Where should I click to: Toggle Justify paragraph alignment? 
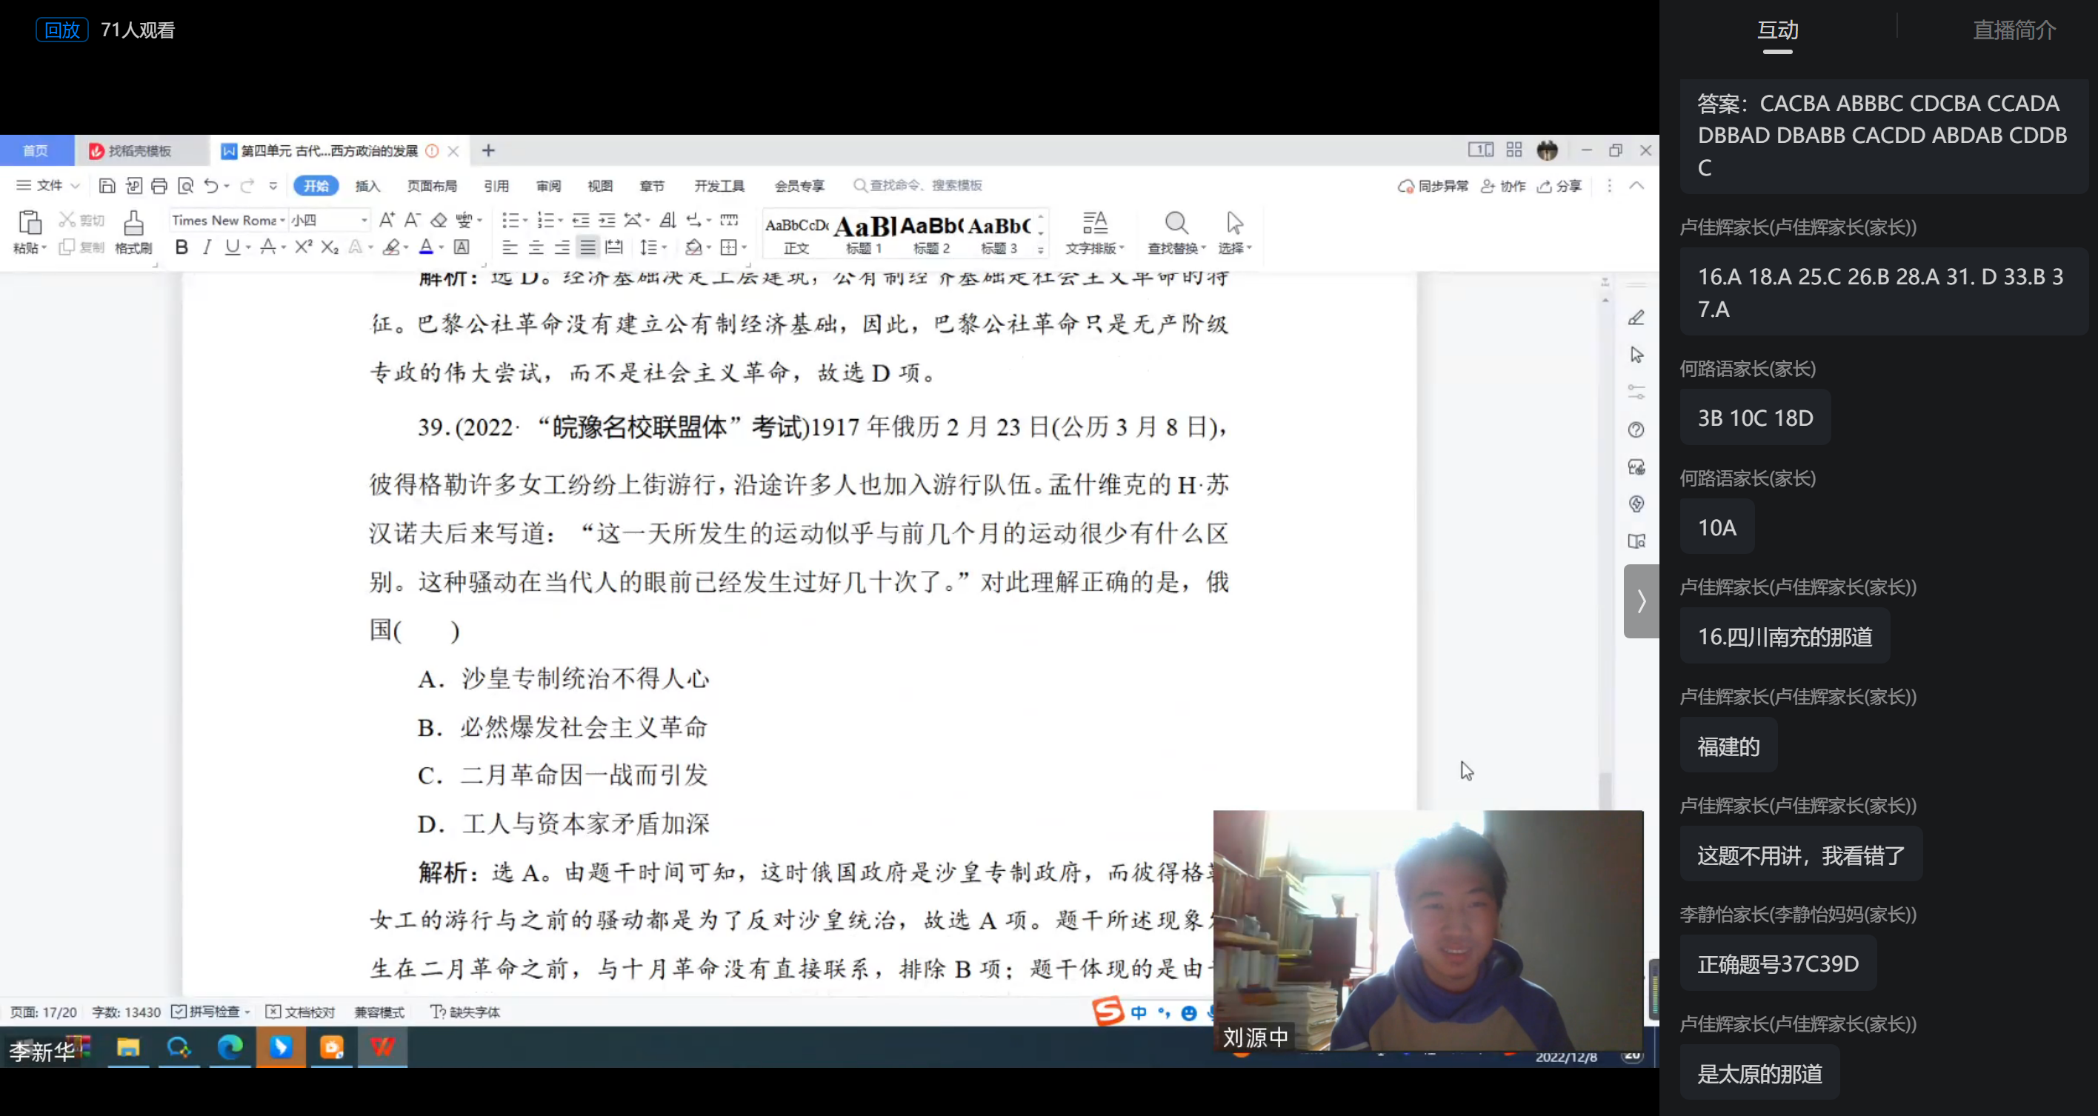tap(588, 247)
